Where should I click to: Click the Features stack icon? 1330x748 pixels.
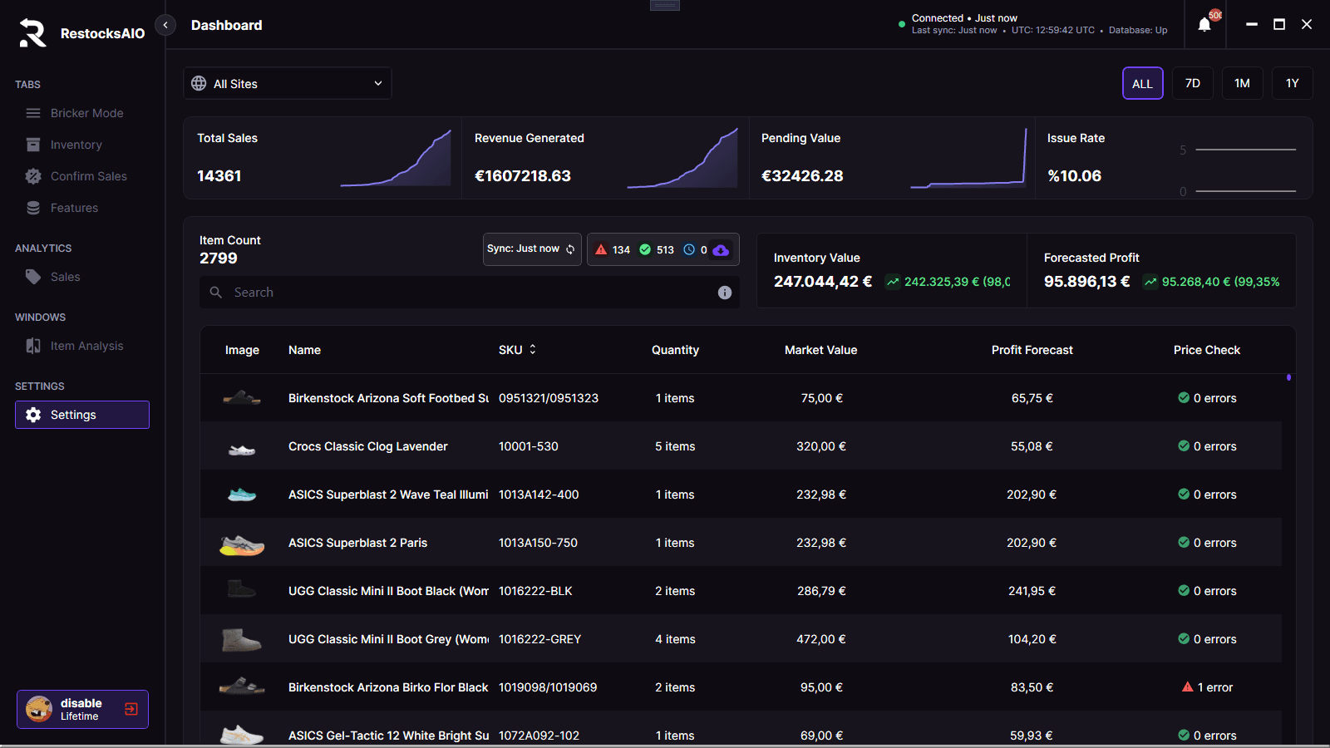pyautogui.click(x=33, y=208)
